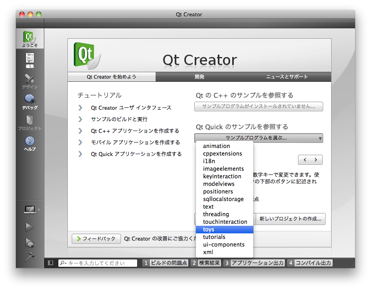Viewport: 371px width, 290px height.
Task: Toggle the 検索結果 output pane
Action: [206, 263]
